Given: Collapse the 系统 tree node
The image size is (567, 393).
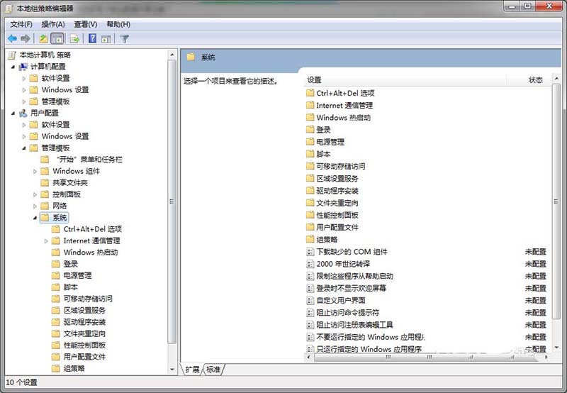Looking at the screenshot, I should point(35,218).
